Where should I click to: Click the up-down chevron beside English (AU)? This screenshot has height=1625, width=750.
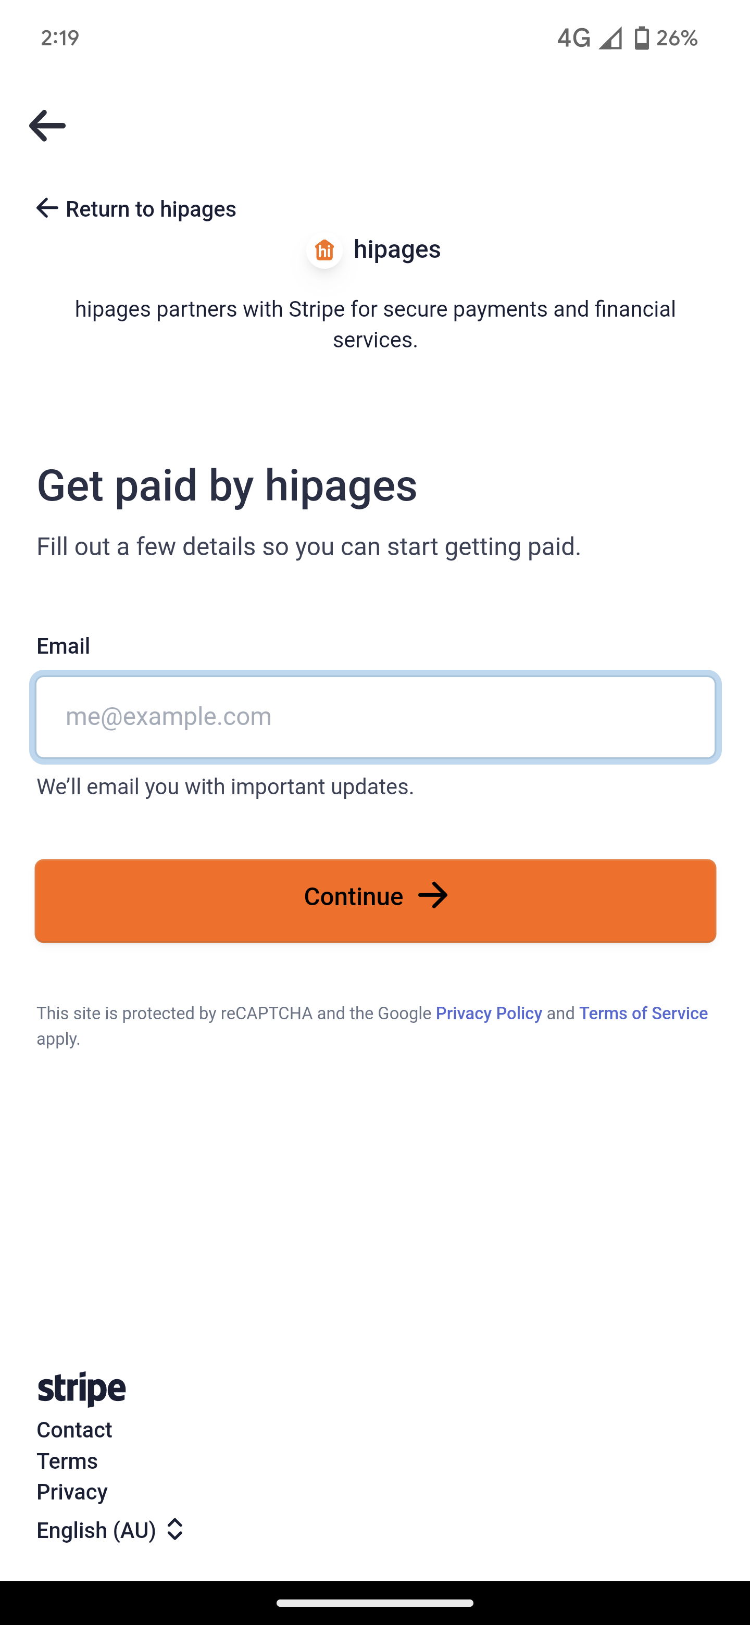point(174,1530)
